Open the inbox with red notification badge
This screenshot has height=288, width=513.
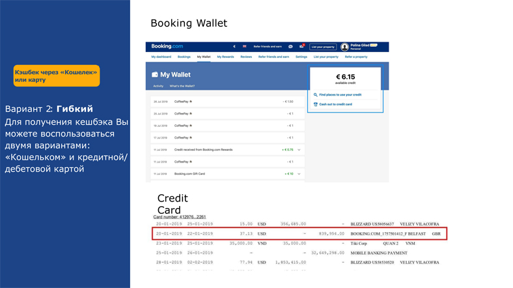pyautogui.click(x=301, y=46)
